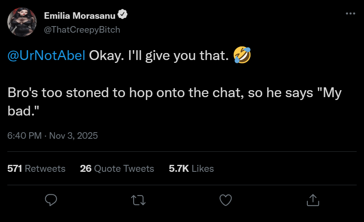Click the Nov 3, 2025 date

74,135
